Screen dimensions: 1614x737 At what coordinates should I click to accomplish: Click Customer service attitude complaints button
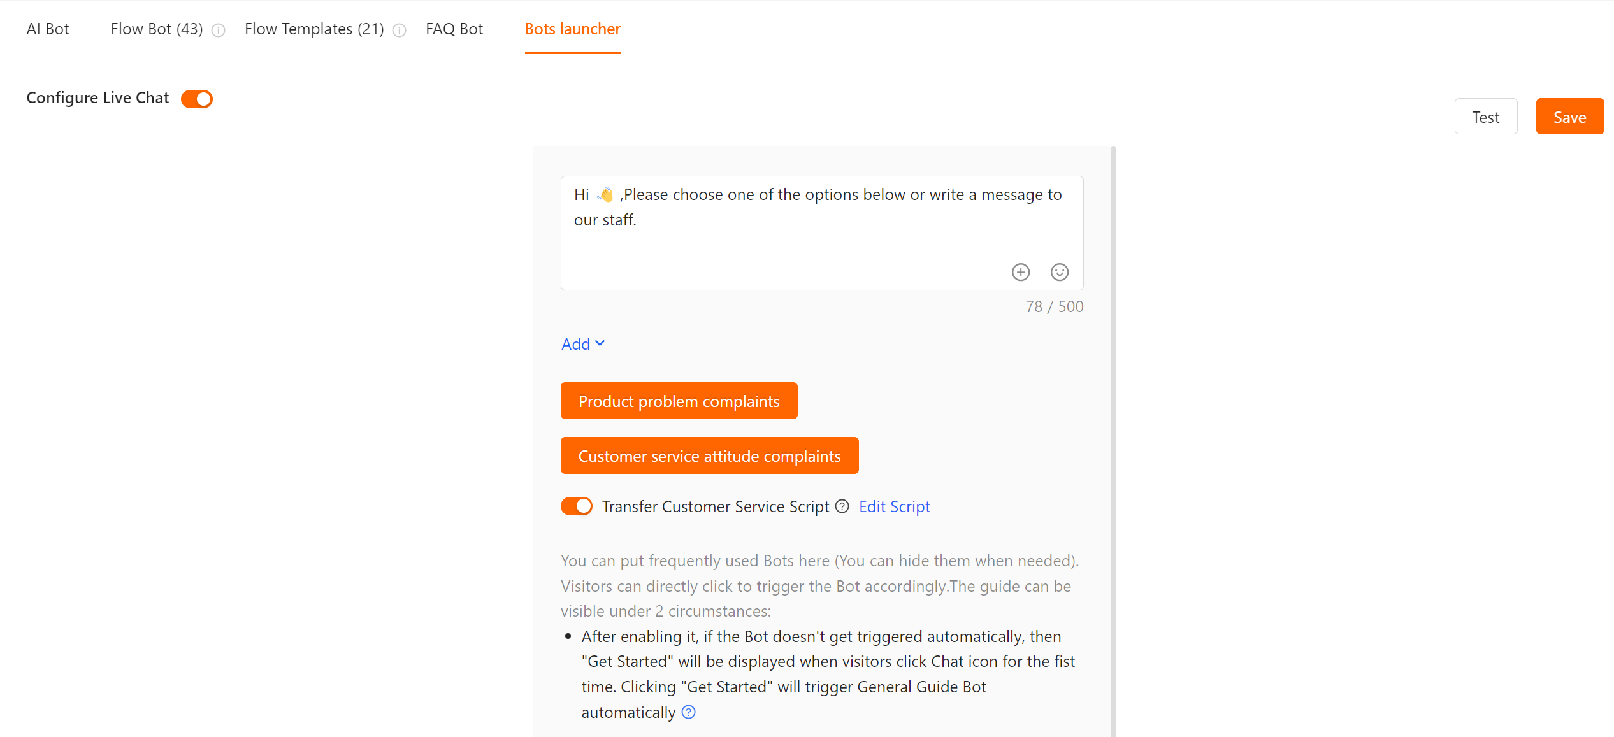(710, 455)
